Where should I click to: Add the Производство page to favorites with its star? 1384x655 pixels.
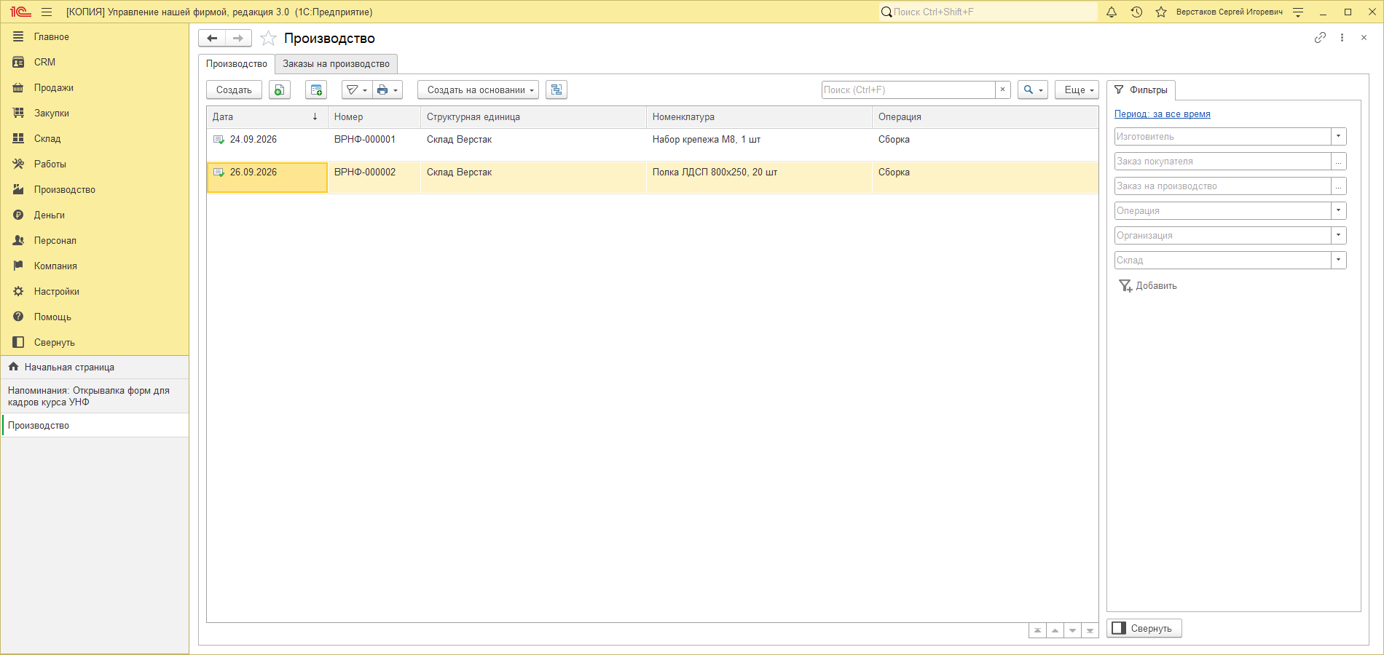[269, 39]
